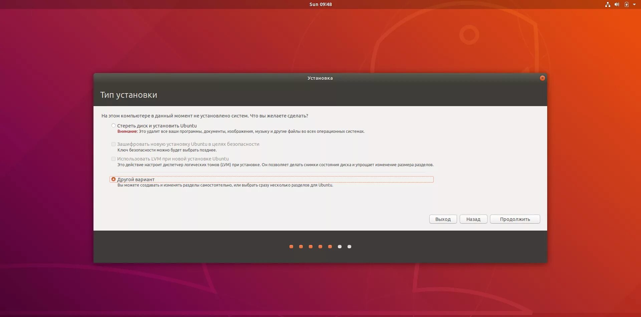
Task: Close the Установка installer window
Action: click(x=542, y=78)
